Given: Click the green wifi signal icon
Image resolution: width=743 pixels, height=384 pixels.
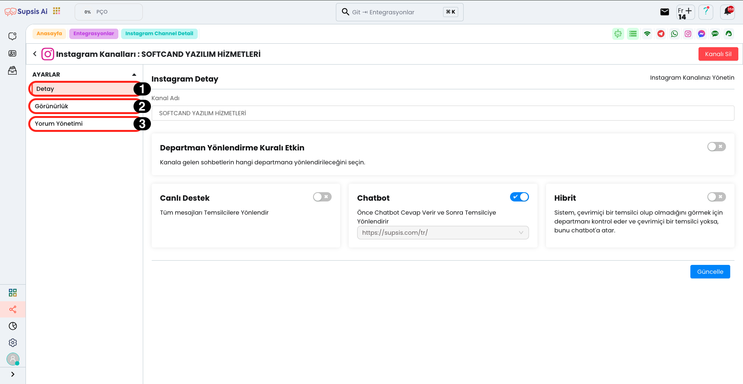Looking at the screenshot, I should (x=647, y=34).
